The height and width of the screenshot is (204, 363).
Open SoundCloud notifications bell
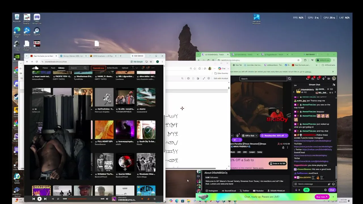[143, 68]
